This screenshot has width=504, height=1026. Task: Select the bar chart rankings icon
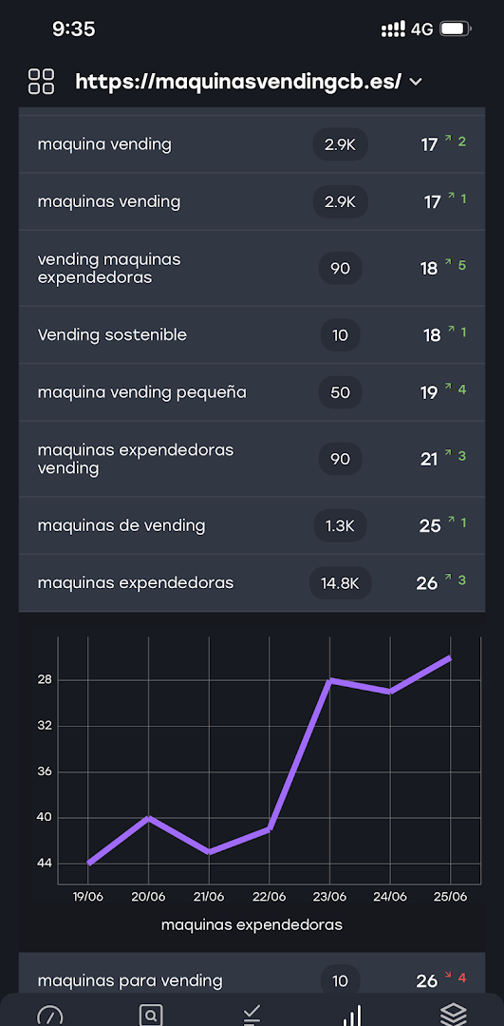tap(352, 1015)
